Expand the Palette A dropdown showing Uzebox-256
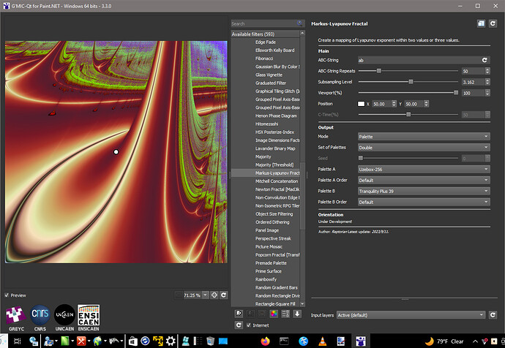 [x=423, y=170]
